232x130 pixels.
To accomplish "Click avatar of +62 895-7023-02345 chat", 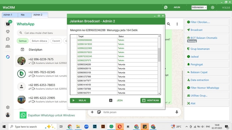I will pos(21,74).
